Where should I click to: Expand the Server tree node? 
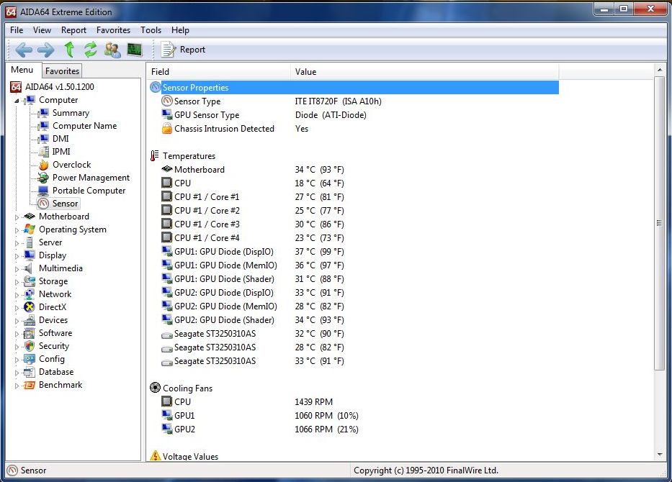click(x=17, y=243)
